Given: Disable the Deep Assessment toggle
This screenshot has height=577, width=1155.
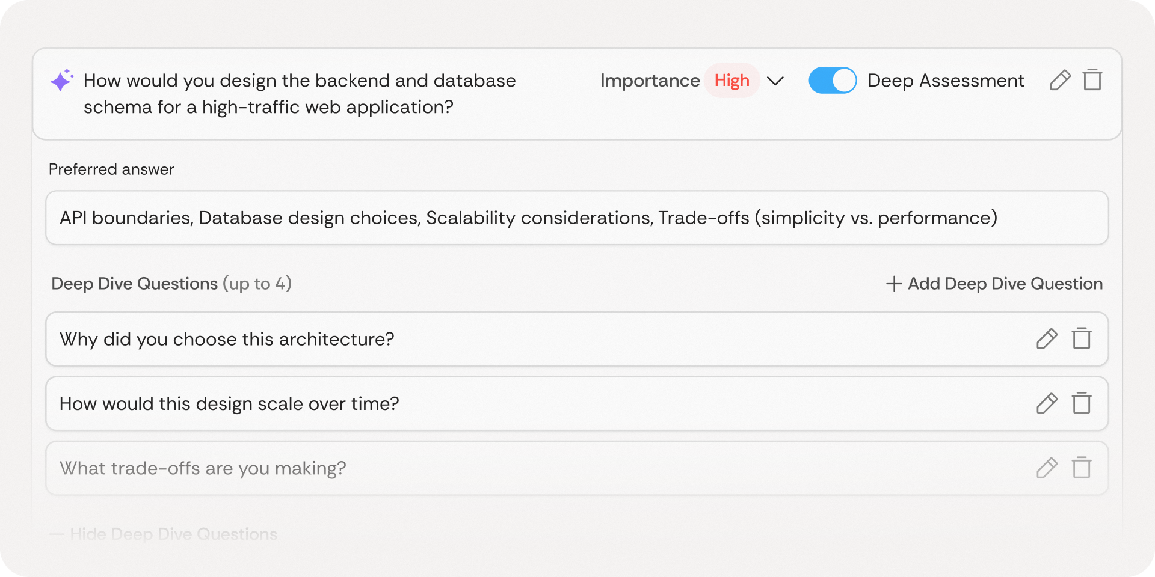Looking at the screenshot, I should (833, 81).
